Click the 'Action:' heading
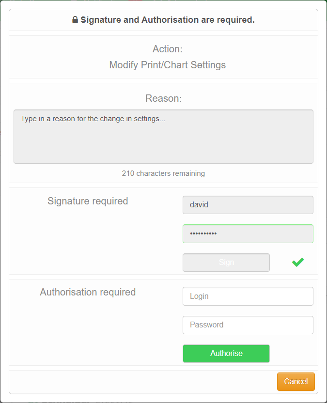Image resolution: width=327 pixels, height=403 pixels. [168, 49]
